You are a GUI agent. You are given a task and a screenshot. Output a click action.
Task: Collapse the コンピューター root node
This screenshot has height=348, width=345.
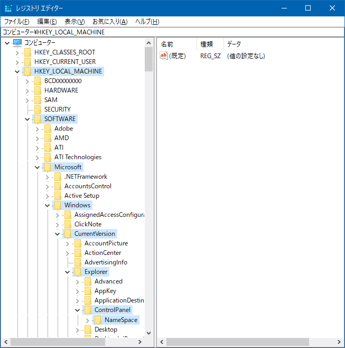(7, 43)
